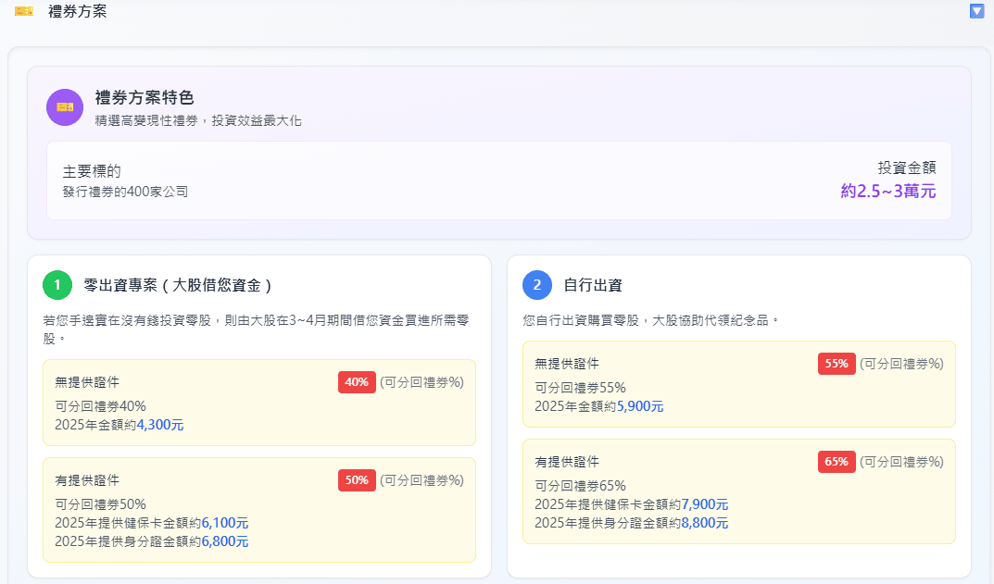
Task: Select the 零出資專案 heading
Action: pos(177,285)
